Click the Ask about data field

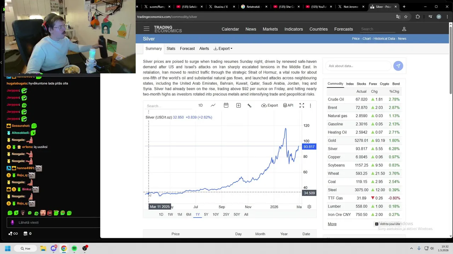[x=358, y=66]
